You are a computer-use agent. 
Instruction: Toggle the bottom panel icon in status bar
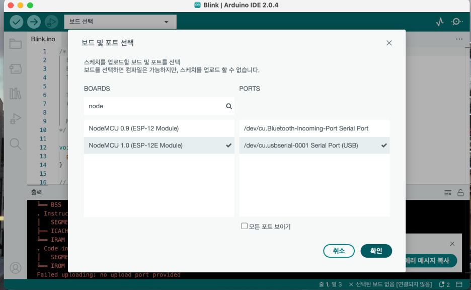[x=459, y=284]
